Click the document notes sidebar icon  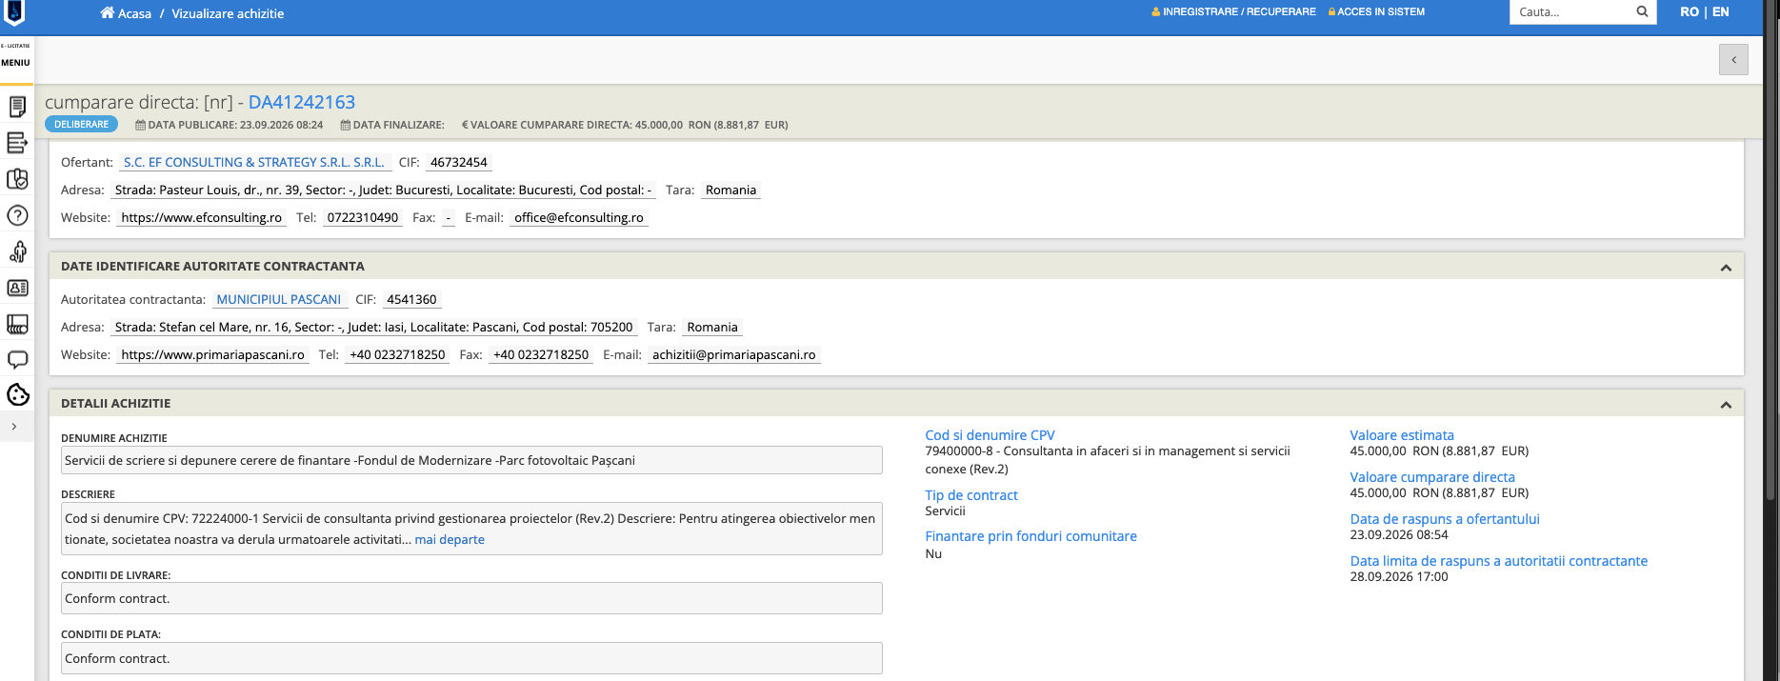click(x=17, y=107)
